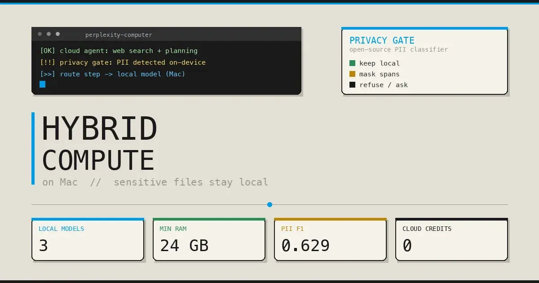Click the LOCAL MODELS card label

pos(61,229)
